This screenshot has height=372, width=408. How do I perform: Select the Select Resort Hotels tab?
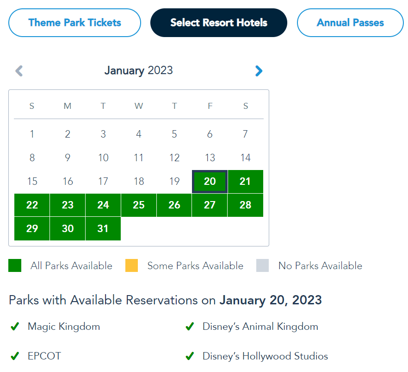coord(219,23)
